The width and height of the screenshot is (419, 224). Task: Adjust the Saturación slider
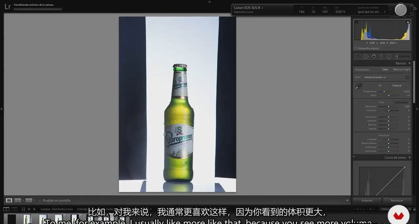click(x=389, y=151)
